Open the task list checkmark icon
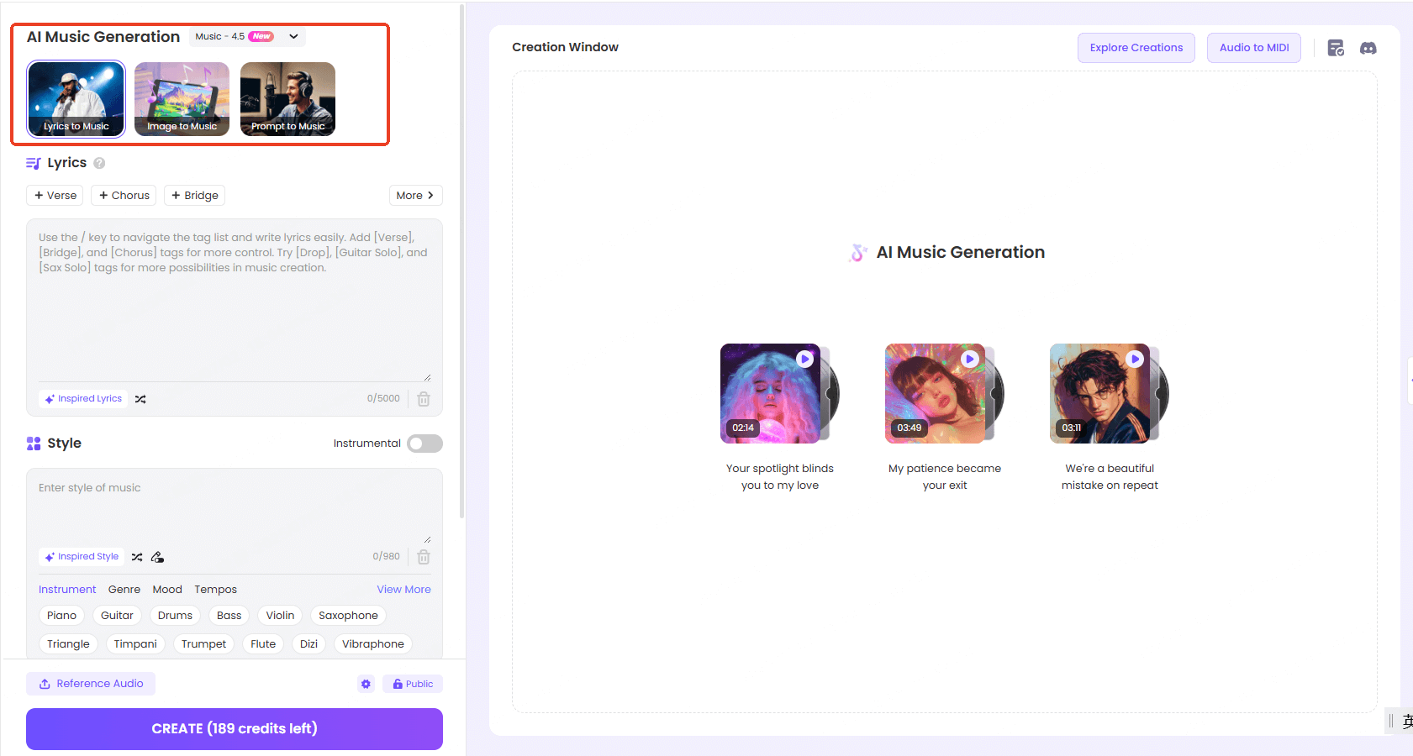 [x=1335, y=48]
